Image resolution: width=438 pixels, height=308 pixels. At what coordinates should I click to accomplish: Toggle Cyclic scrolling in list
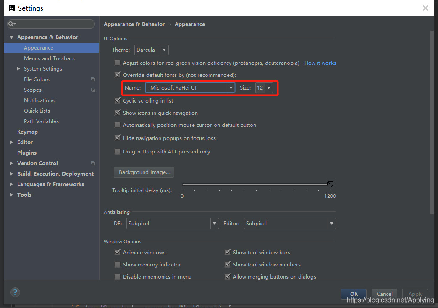pyautogui.click(x=117, y=100)
